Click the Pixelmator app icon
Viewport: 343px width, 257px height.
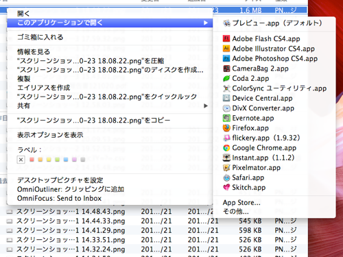(x=226, y=168)
